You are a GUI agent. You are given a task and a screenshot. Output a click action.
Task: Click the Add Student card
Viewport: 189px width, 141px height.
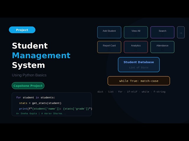tap(109, 32)
